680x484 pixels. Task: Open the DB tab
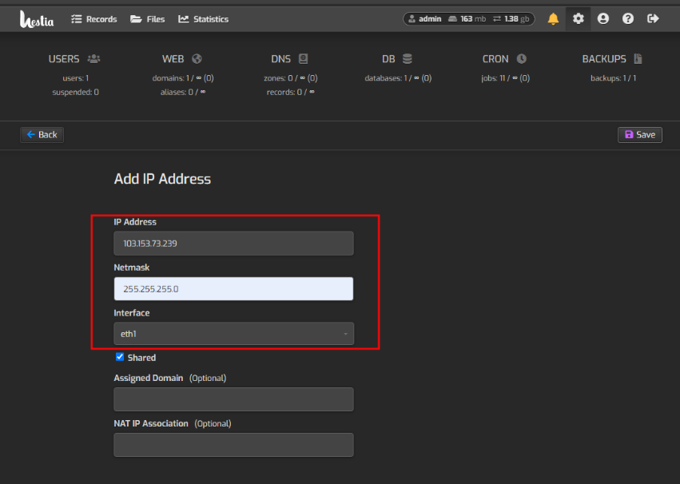click(x=398, y=59)
